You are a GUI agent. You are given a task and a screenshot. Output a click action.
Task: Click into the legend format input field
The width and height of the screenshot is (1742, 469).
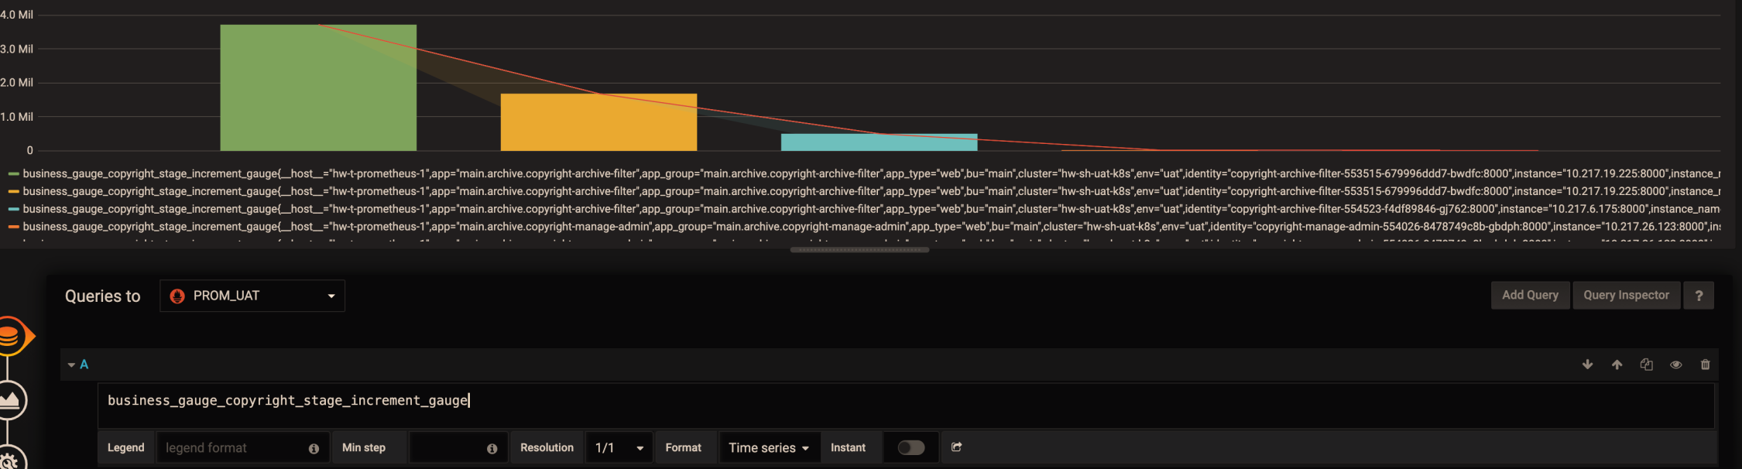tap(232, 447)
